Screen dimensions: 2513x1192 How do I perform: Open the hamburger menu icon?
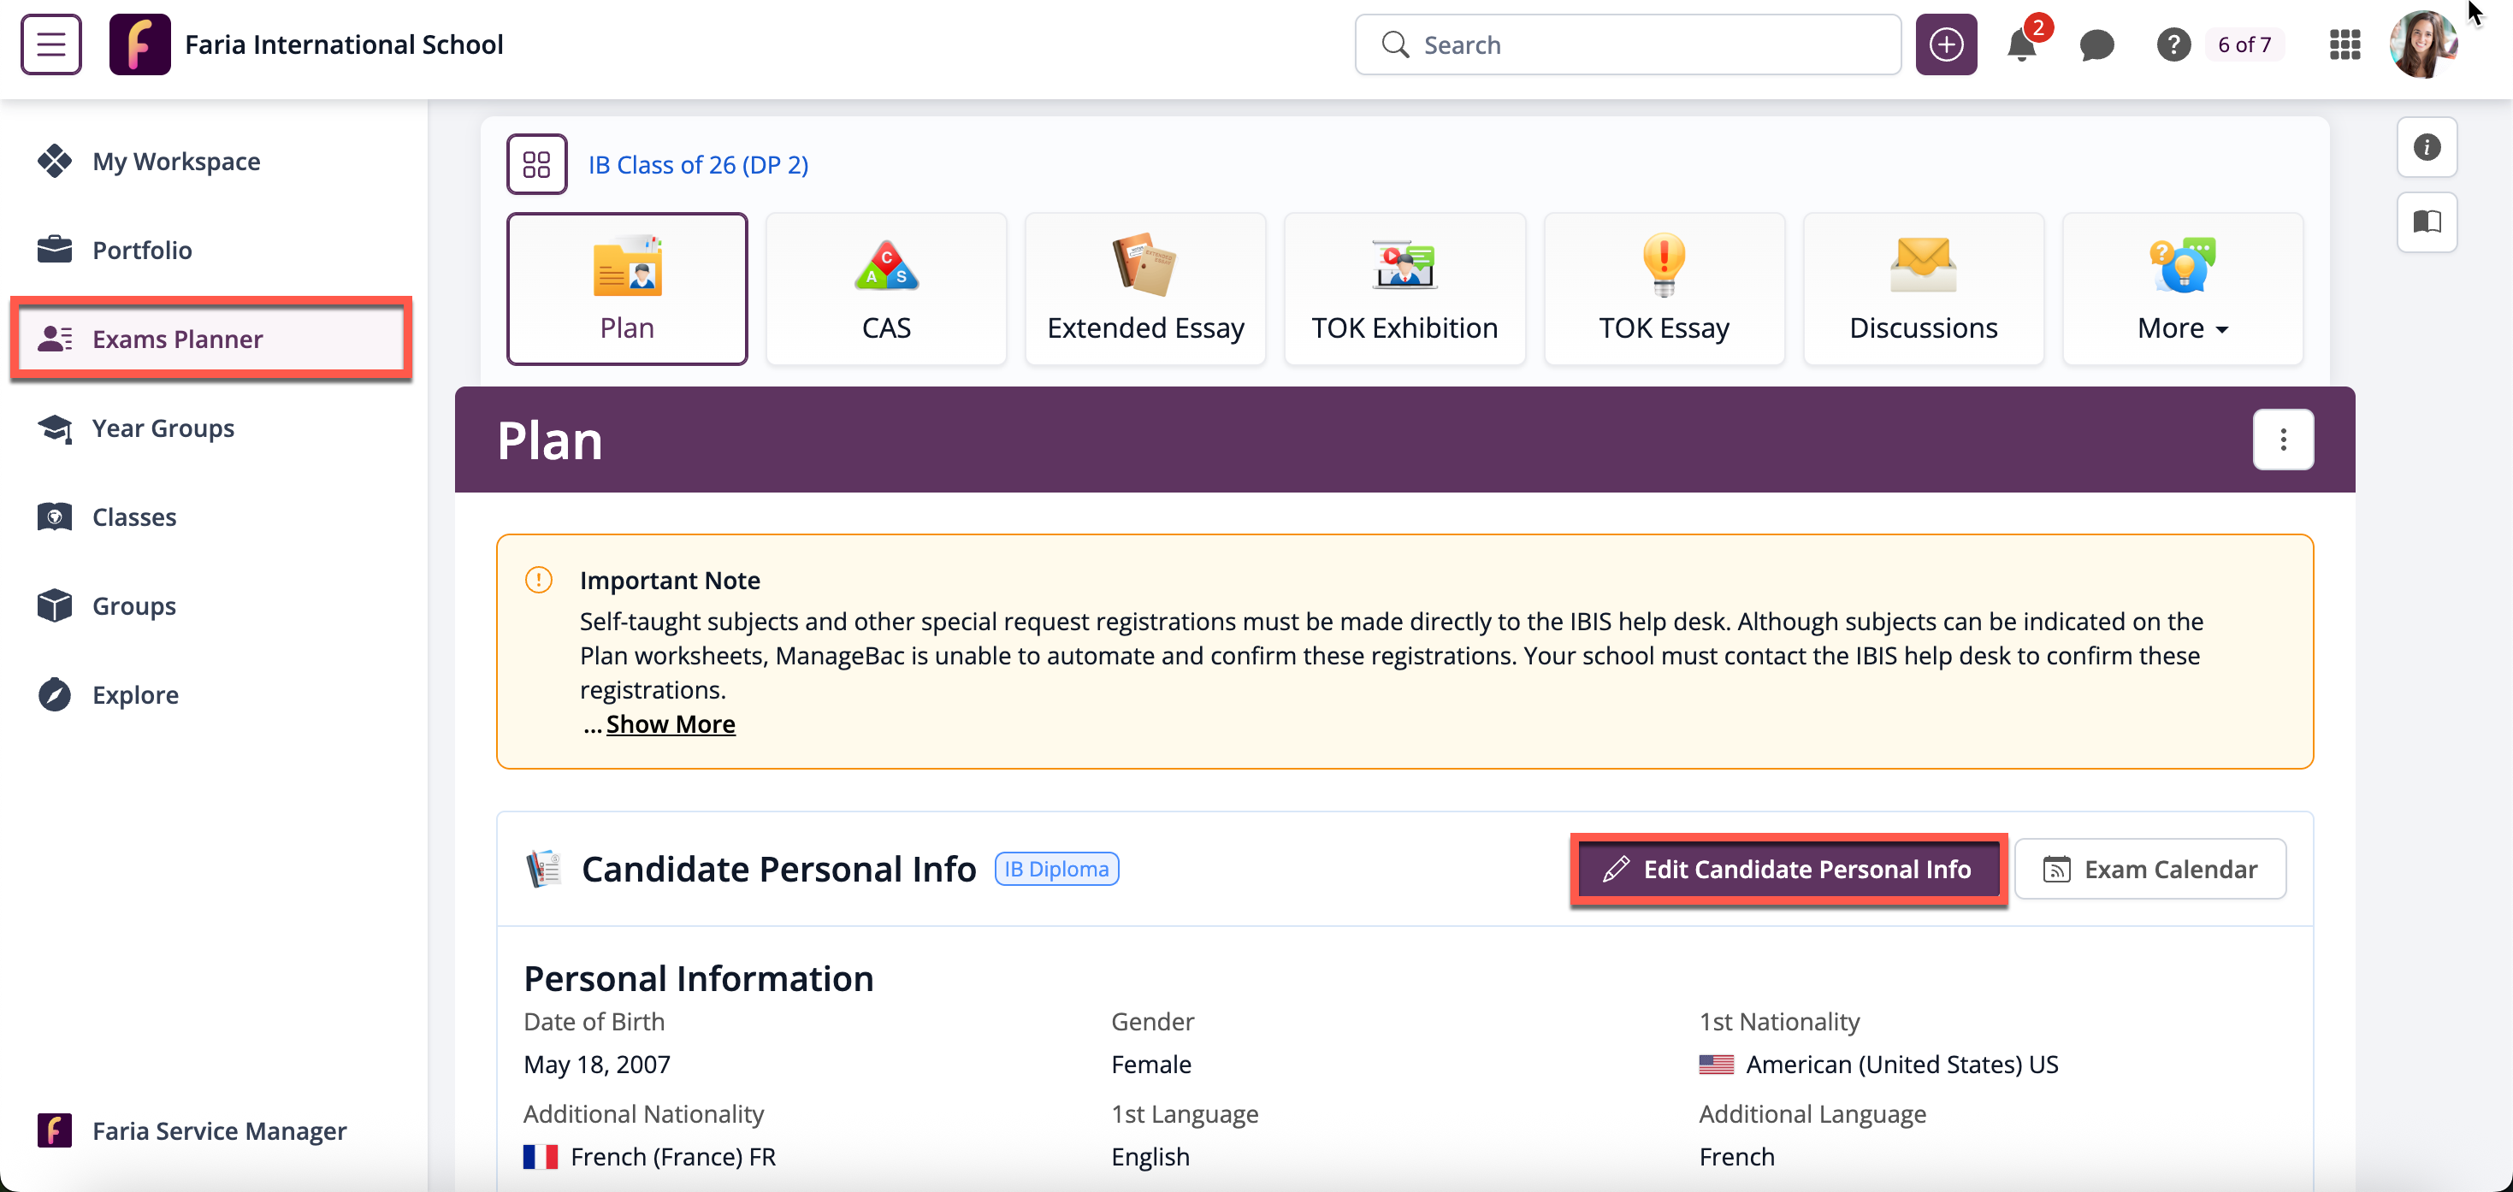click(x=50, y=44)
